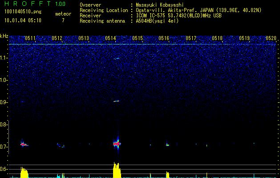Click the 0.6 frequency axis label

(4, 169)
